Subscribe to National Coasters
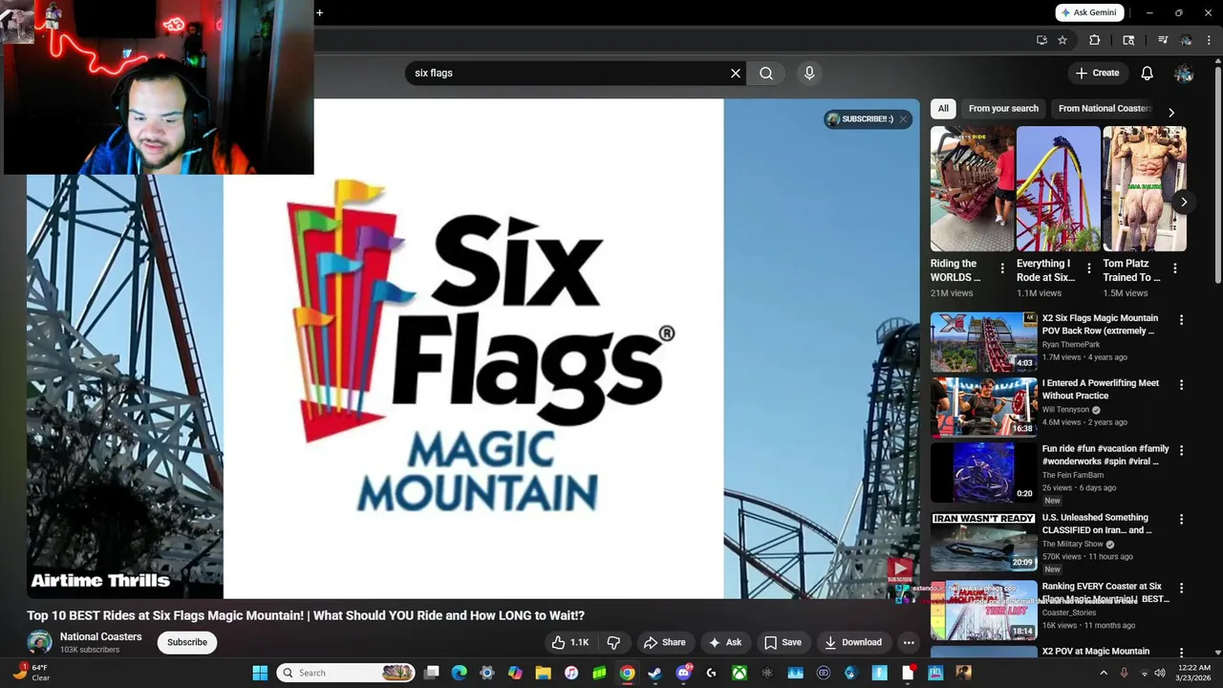The width and height of the screenshot is (1223, 688). [x=187, y=642]
